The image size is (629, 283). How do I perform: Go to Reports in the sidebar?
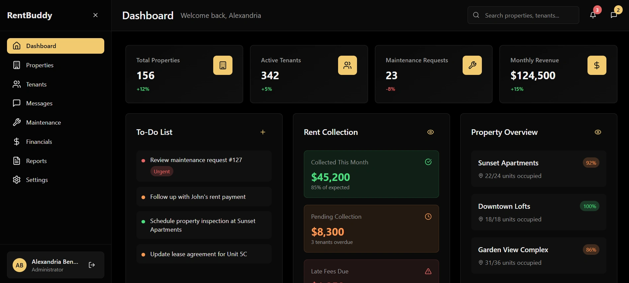point(36,161)
